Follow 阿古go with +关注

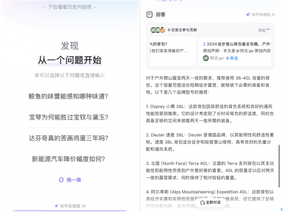click(x=232, y=58)
